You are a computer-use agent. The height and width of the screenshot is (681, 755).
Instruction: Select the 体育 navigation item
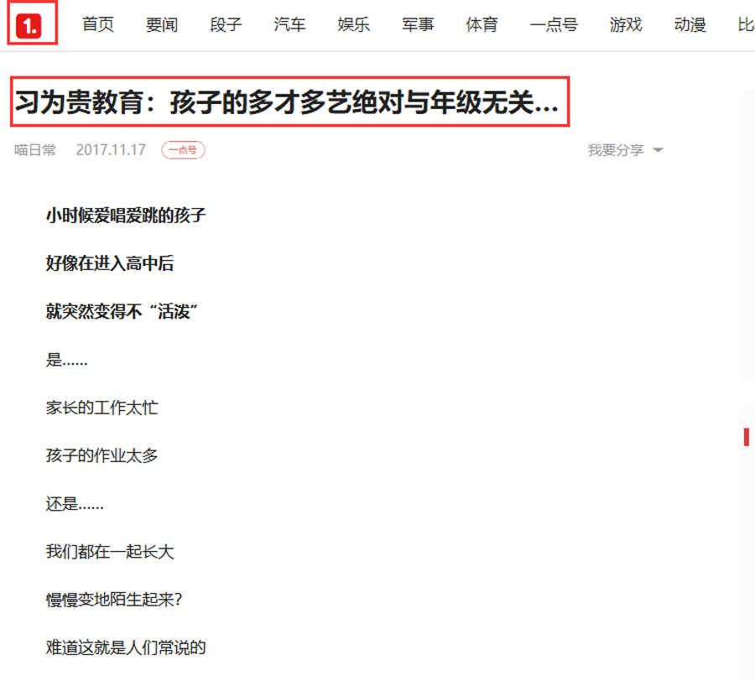[482, 24]
